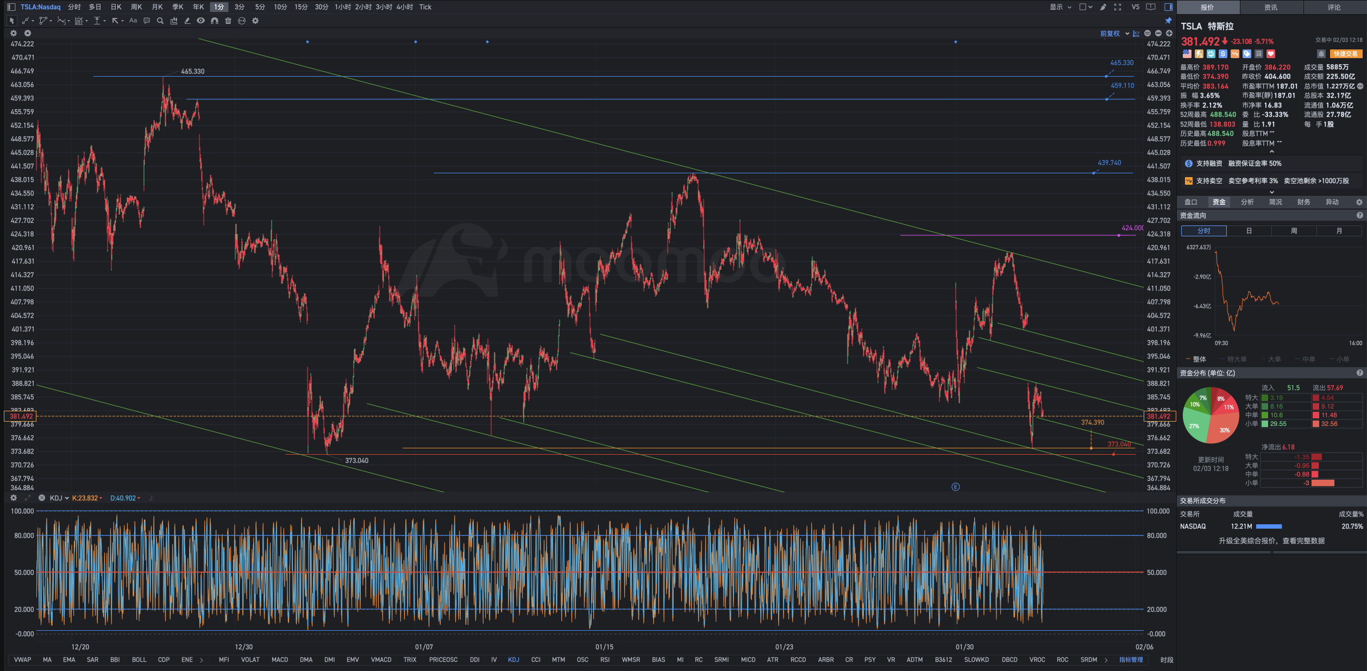1367x671 pixels.
Task: Zoom in chart with plus icon
Action: [x=1169, y=33]
